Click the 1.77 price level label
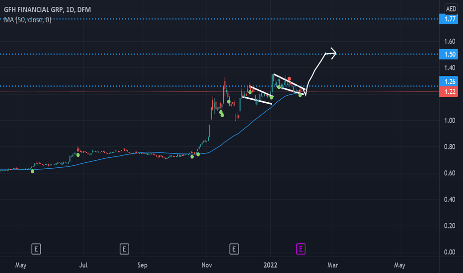463x273 pixels. (x=449, y=19)
